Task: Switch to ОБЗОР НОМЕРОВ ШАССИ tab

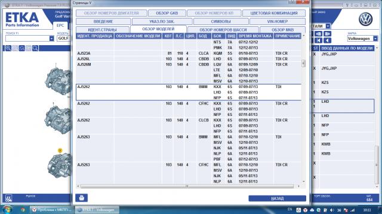Action: click(223, 30)
